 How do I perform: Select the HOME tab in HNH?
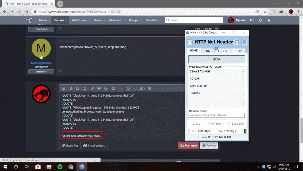click(x=194, y=50)
